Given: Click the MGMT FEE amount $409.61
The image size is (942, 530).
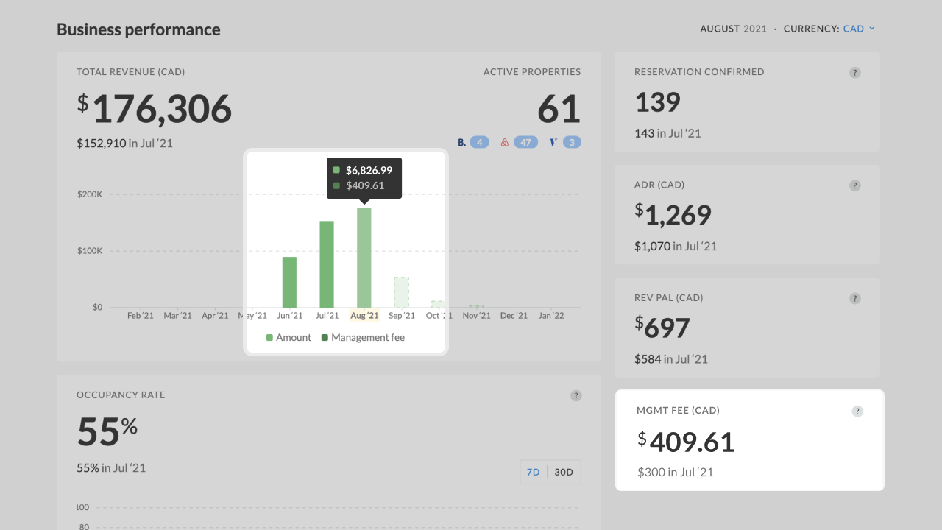Looking at the screenshot, I should (x=692, y=442).
